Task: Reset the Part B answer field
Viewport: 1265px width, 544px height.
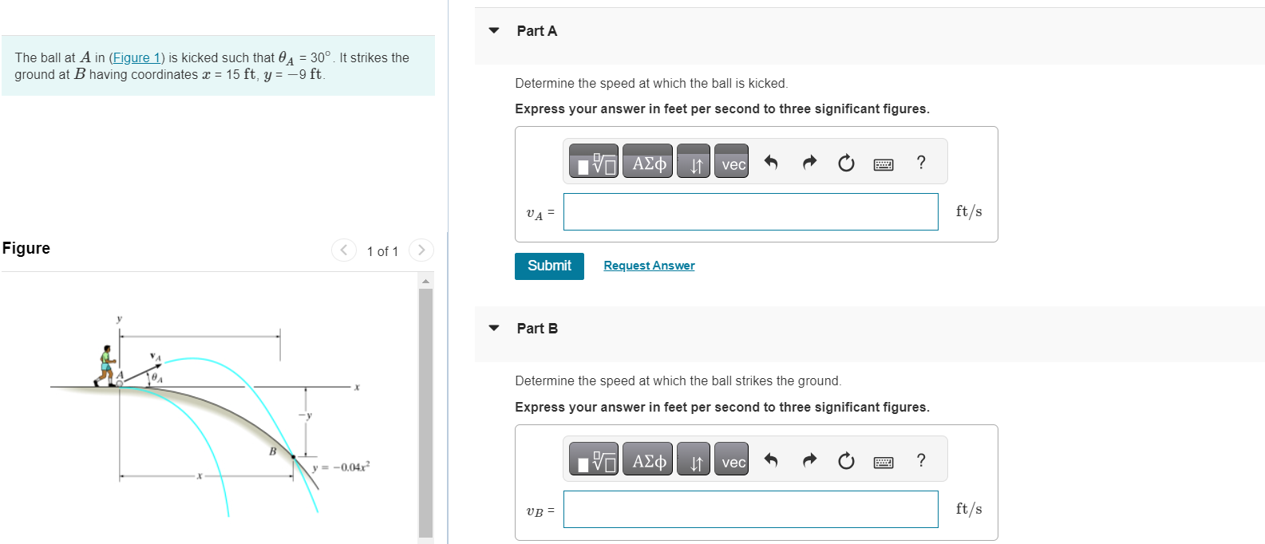Action: point(846,461)
